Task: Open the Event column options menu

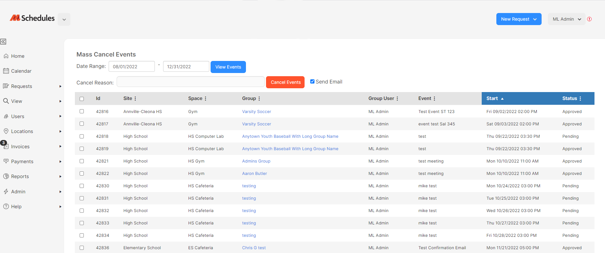Action: (x=435, y=98)
